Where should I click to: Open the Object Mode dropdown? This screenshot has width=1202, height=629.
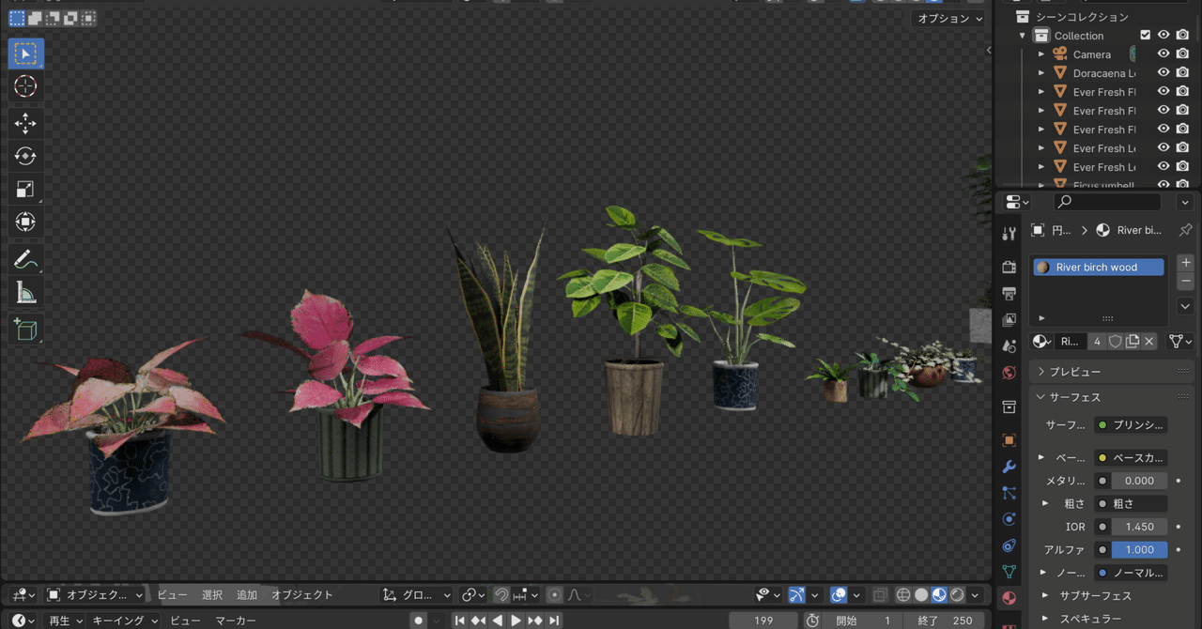point(94,594)
